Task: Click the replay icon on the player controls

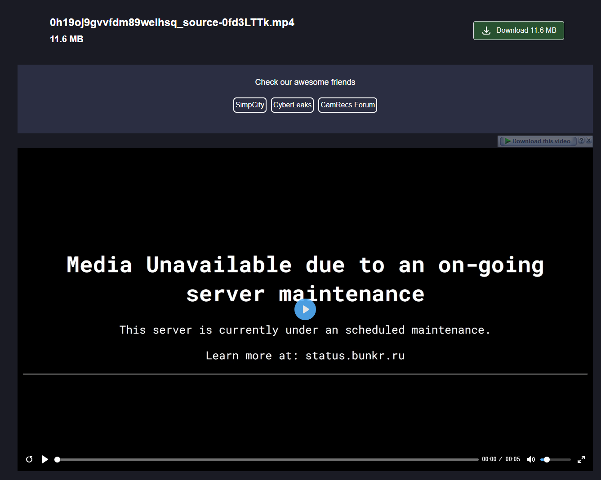Action: coord(29,459)
